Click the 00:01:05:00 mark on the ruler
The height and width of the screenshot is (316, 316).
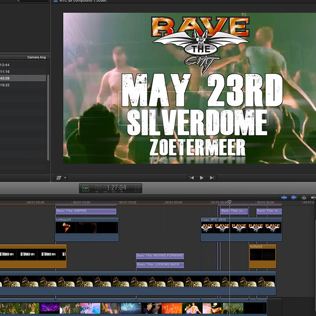coord(36,202)
